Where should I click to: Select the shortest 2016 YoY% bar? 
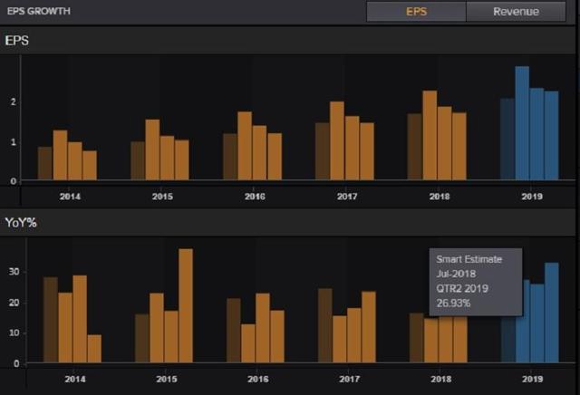(247, 343)
